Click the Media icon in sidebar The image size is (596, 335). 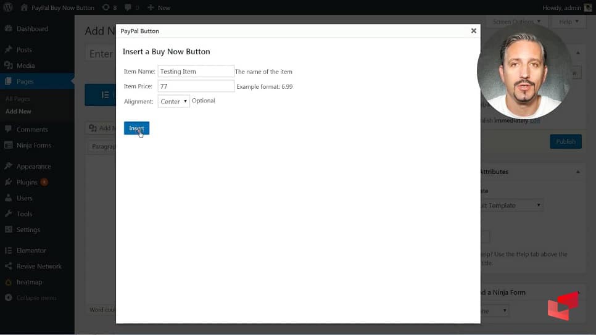pyautogui.click(x=9, y=65)
